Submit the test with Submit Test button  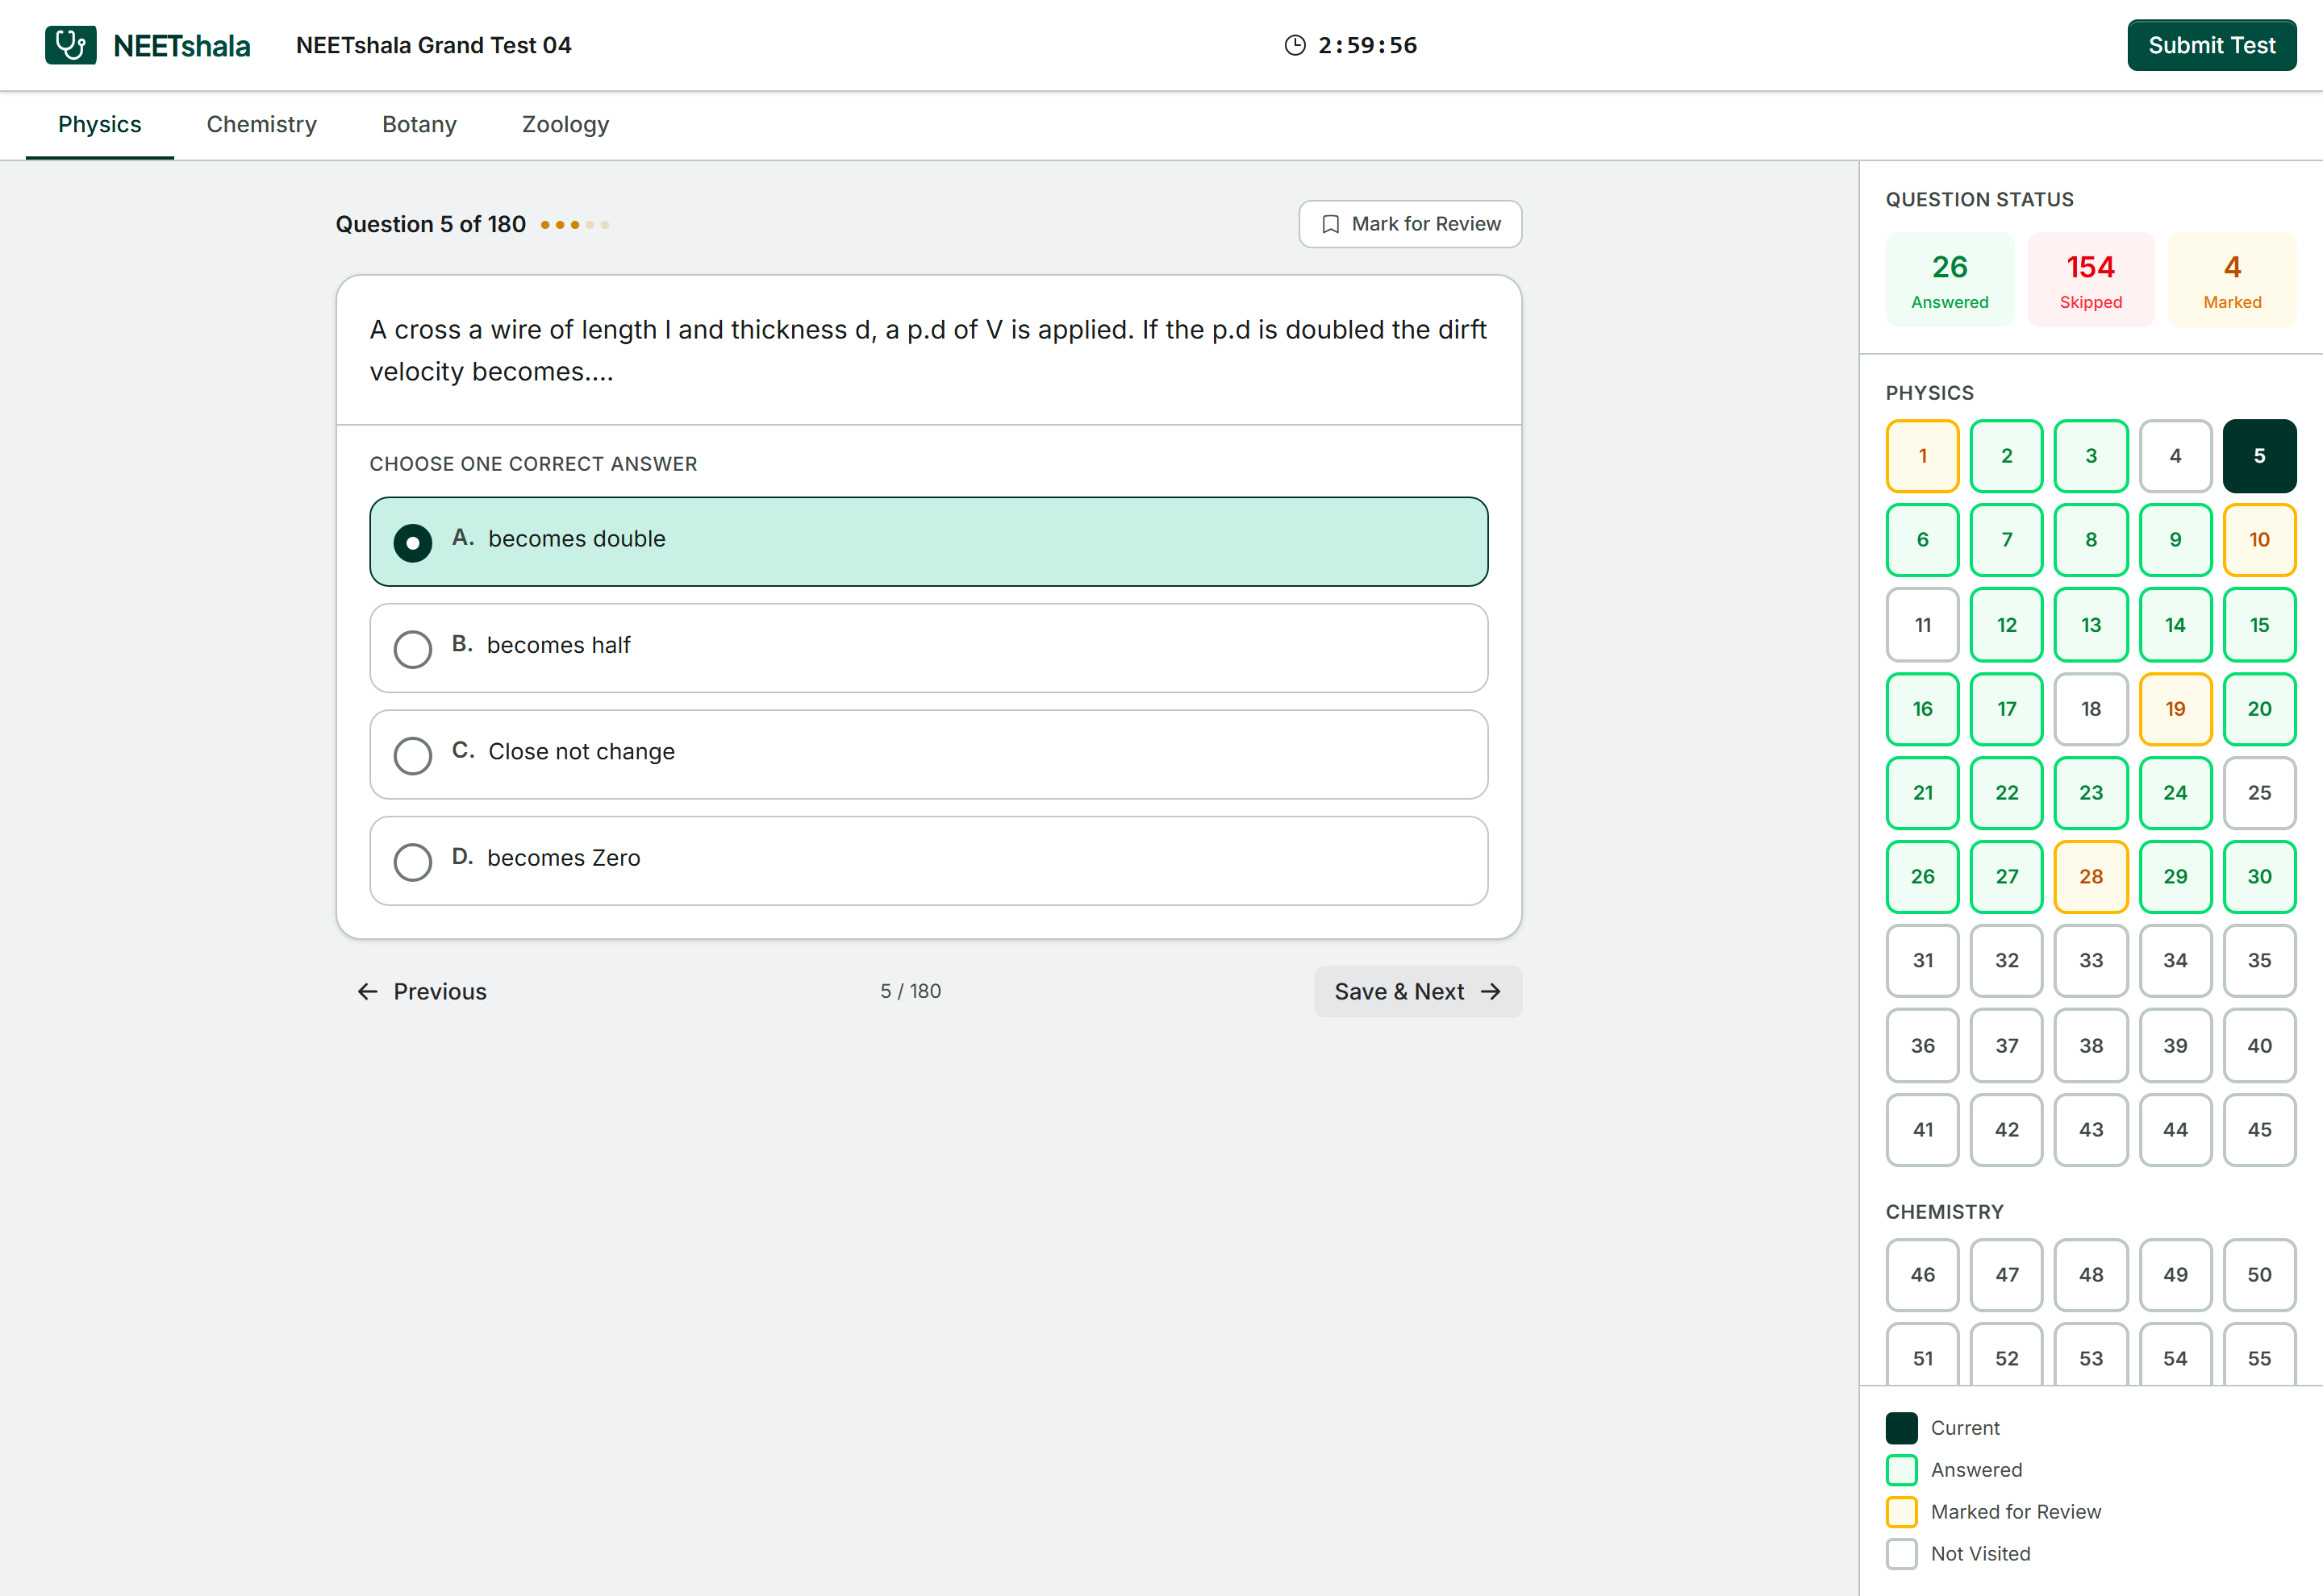[x=2212, y=45]
